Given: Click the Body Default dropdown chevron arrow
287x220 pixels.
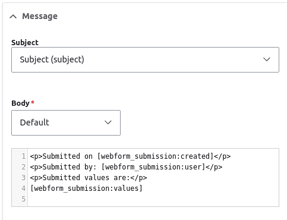Looking at the screenshot, I should pyautogui.click(x=108, y=122).
